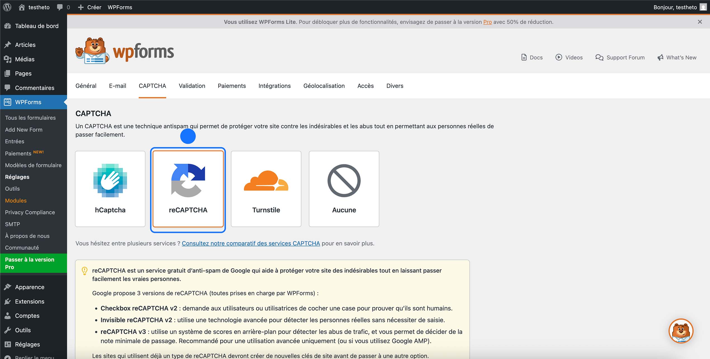
Task: Select Aucune to disable CAPTCHA
Action: tap(344, 189)
